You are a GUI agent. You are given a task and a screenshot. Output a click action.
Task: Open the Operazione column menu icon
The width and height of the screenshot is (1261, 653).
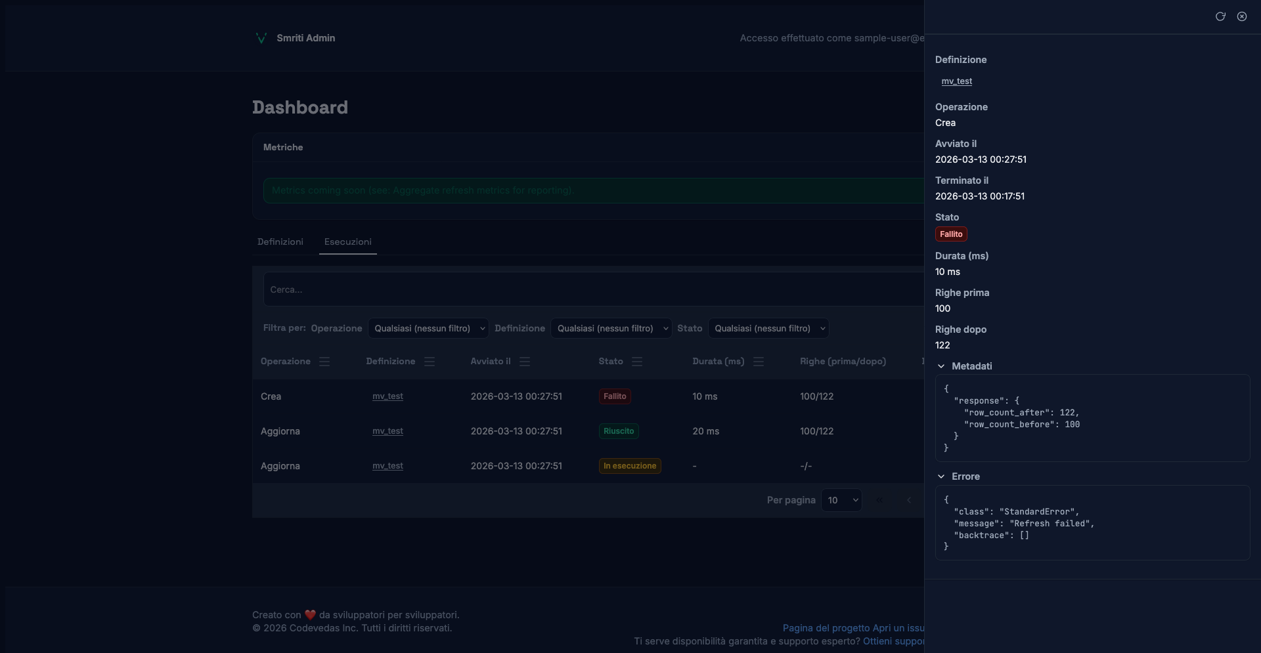324,362
